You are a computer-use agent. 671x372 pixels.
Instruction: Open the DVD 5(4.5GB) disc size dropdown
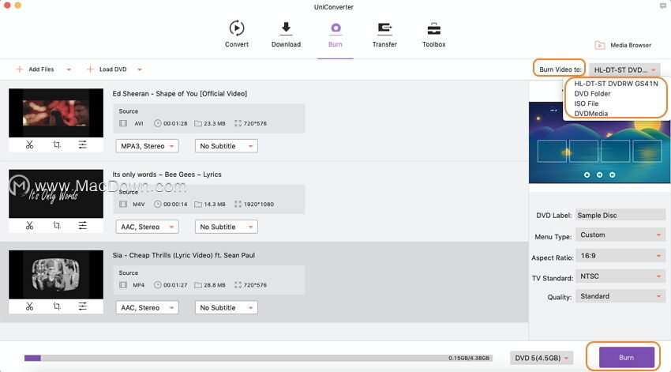pos(542,358)
